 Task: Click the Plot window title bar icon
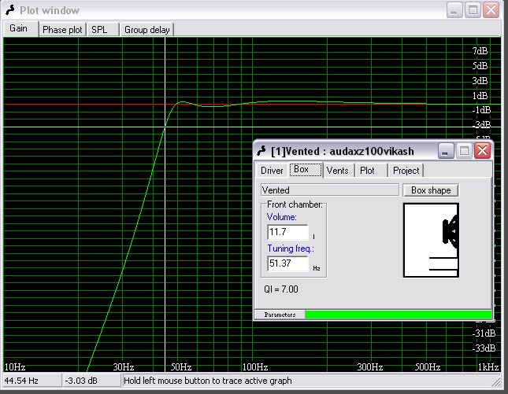point(10,10)
